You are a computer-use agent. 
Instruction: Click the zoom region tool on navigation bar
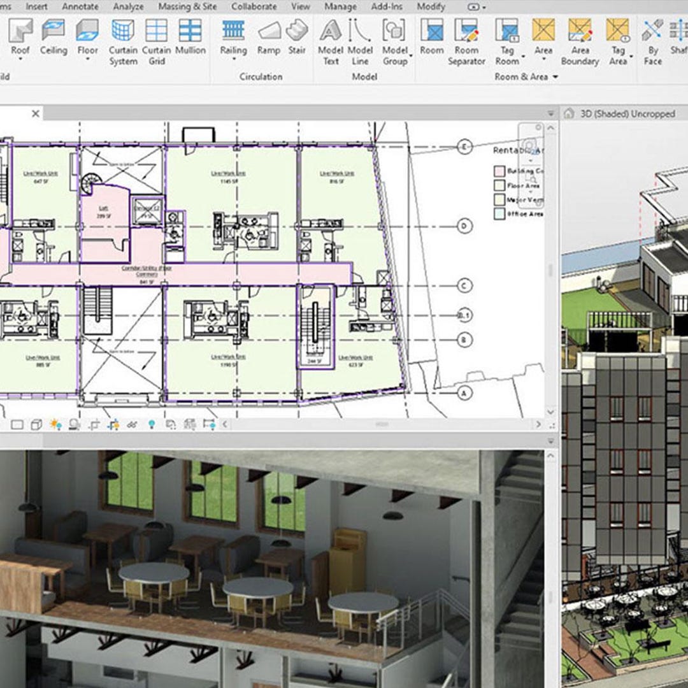coord(531,179)
